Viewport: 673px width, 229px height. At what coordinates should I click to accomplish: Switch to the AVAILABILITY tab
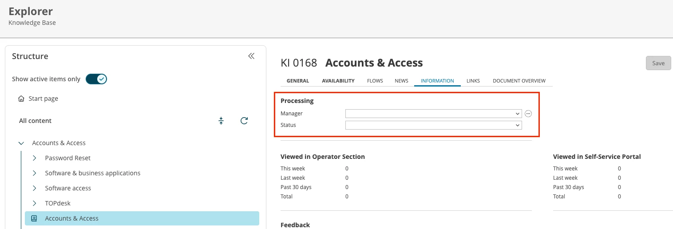pyautogui.click(x=338, y=81)
